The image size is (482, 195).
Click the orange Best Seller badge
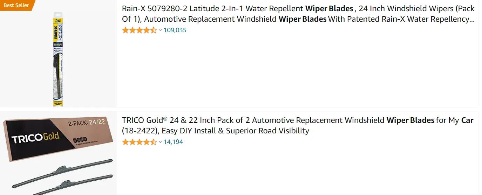coord(16,5)
